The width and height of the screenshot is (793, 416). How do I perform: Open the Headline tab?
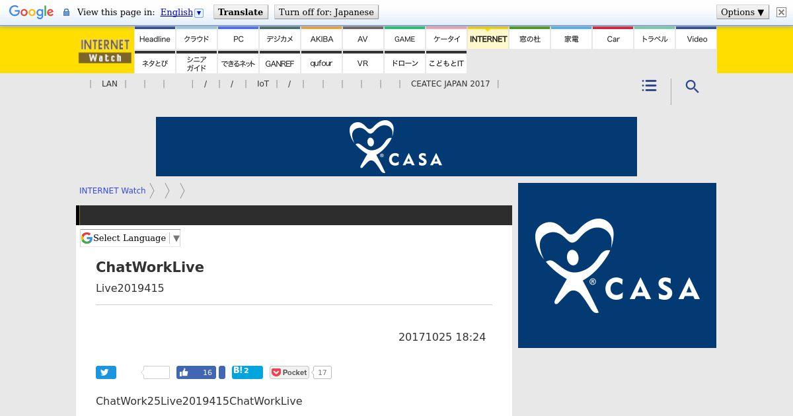pos(155,39)
